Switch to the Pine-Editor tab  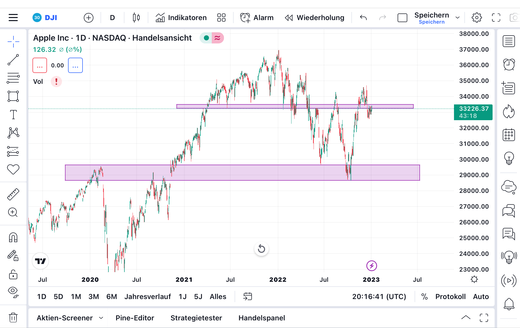135,318
